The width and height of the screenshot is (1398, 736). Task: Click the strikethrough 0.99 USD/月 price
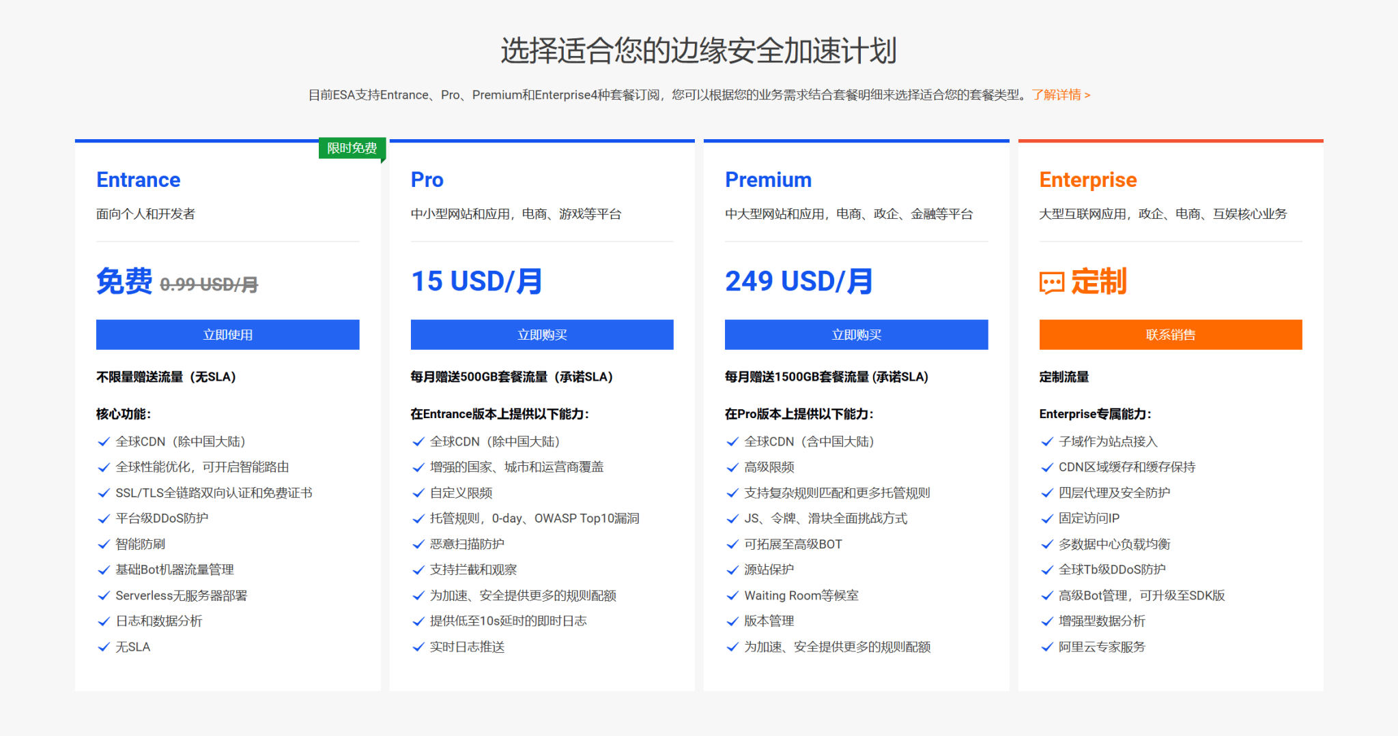[210, 285]
